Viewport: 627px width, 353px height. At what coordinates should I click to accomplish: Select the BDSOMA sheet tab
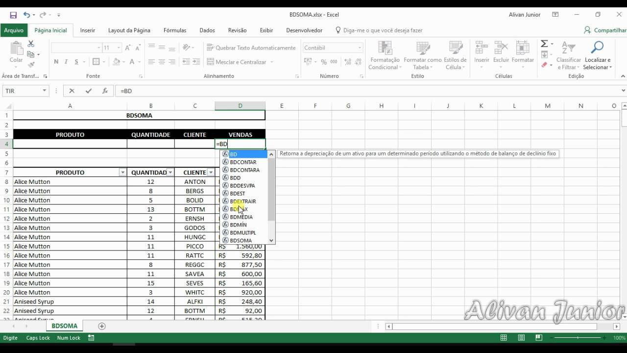pyautogui.click(x=64, y=326)
